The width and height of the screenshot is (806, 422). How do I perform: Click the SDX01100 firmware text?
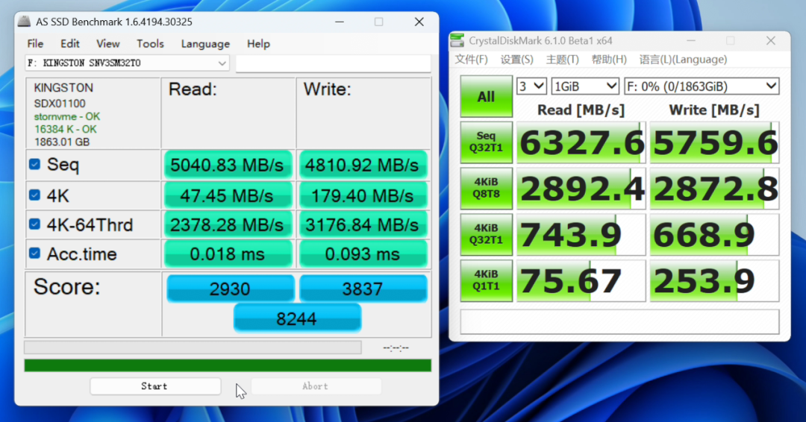(60, 104)
